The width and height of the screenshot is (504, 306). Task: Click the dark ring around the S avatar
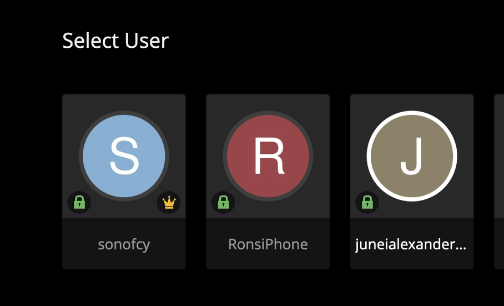pos(124,113)
